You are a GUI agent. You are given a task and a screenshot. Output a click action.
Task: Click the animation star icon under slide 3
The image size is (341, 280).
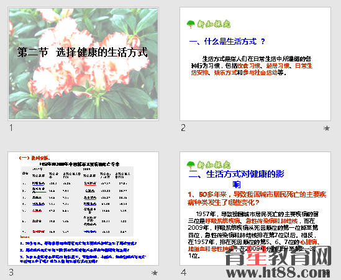tap(154, 273)
